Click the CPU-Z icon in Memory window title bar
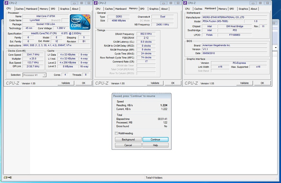This screenshot has width=281, height=183. click(x=96, y=3)
